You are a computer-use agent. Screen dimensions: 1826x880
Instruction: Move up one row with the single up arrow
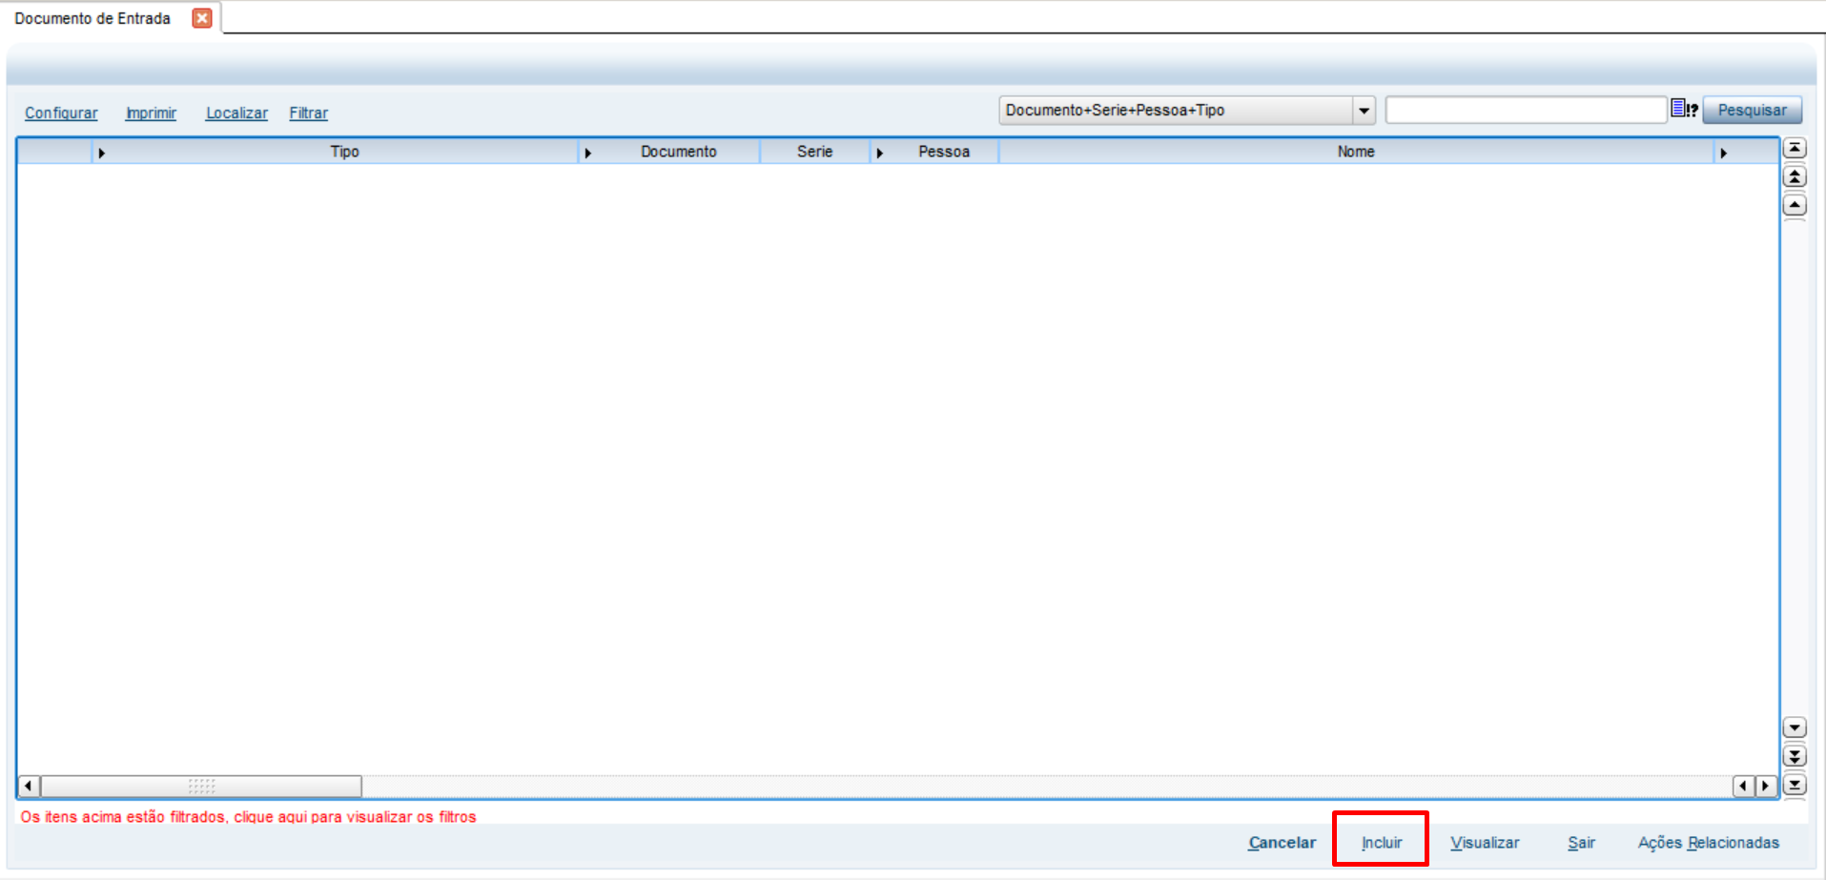tap(1795, 205)
